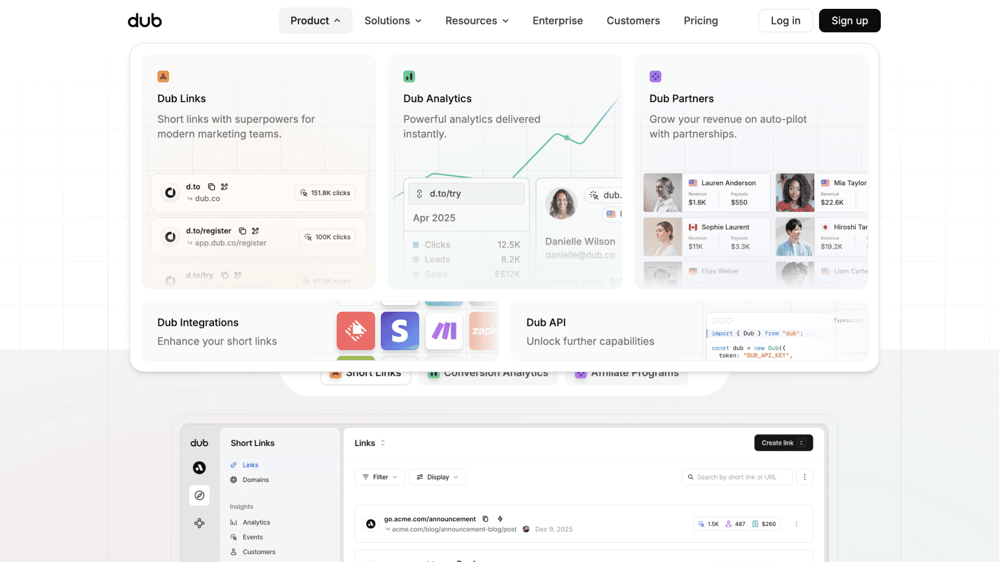Image resolution: width=999 pixels, height=562 pixels.
Task: Copy the go.acme.com/announcement link
Action: tap(485, 519)
